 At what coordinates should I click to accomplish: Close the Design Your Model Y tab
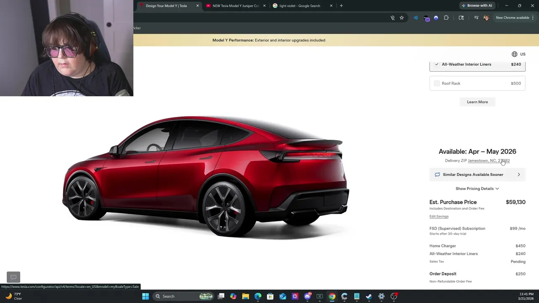pyautogui.click(x=197, y=6)
